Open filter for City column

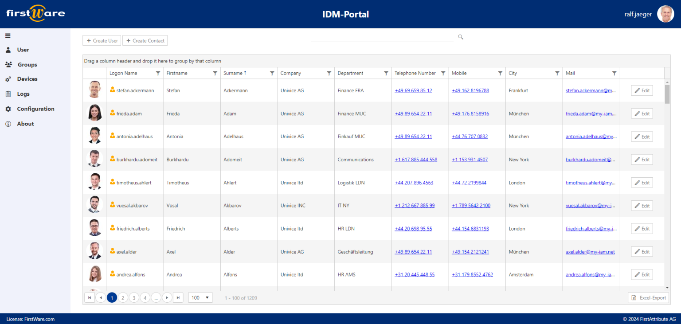[557, 73]
